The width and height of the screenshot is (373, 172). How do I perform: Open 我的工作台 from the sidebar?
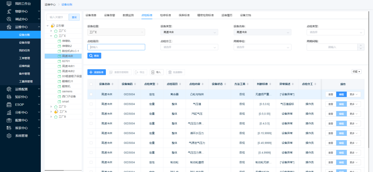(x=22, y=4)
